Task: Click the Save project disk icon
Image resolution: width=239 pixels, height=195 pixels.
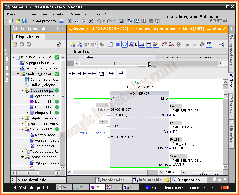Action: pyautogui.click(x=24, y=21)
